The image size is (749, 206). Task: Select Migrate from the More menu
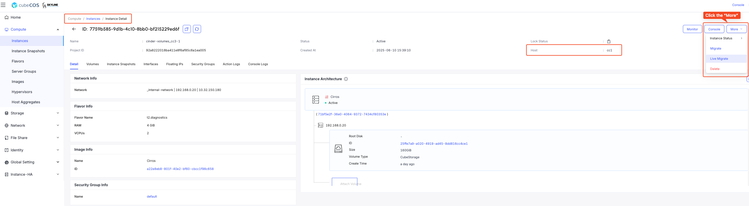pos(715,49)
